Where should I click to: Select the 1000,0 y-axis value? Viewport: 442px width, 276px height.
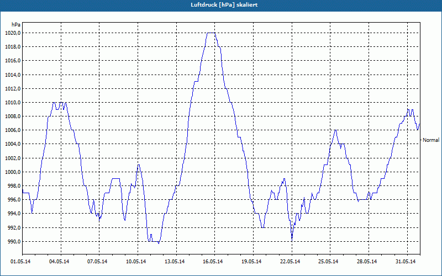[x=13, y=172]
